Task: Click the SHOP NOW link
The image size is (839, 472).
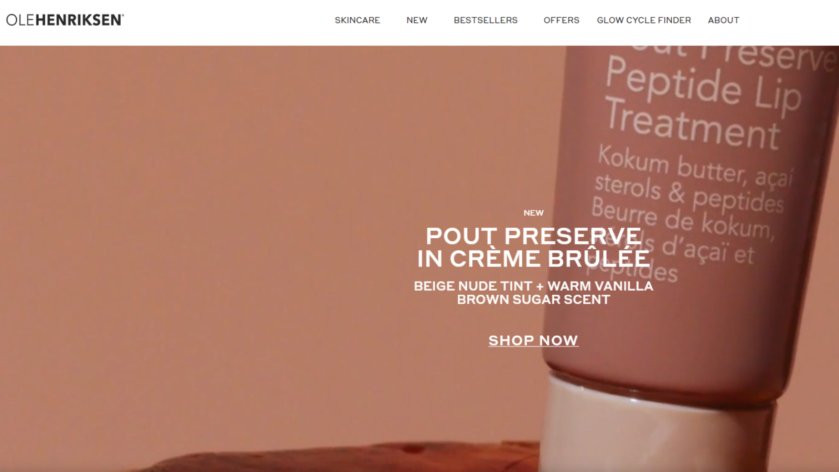Action: (x=533, y=340)
